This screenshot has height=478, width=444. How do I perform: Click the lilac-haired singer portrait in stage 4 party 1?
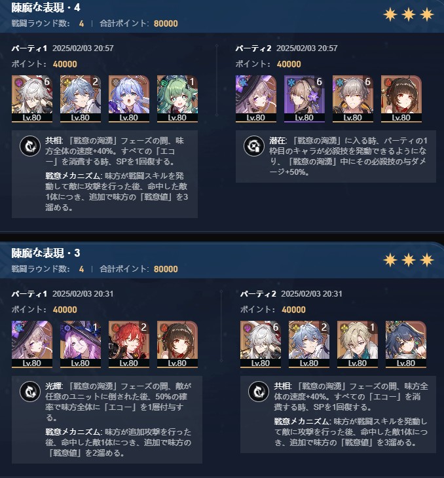click(x=129, y=99)
